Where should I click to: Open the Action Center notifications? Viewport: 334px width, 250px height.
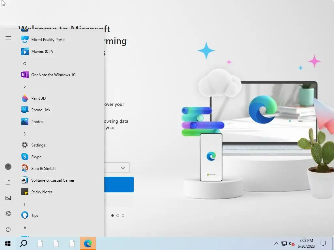[x=323, y=243]
